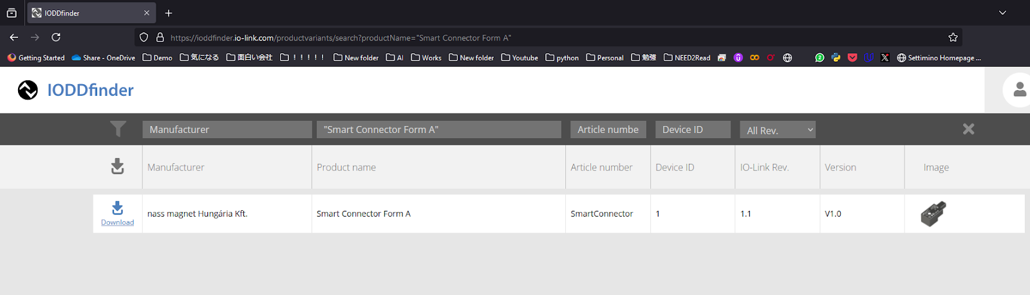Open the WhatsApp bookmark icon
This screenshot has width=1030, height=295.
[819, 58]
